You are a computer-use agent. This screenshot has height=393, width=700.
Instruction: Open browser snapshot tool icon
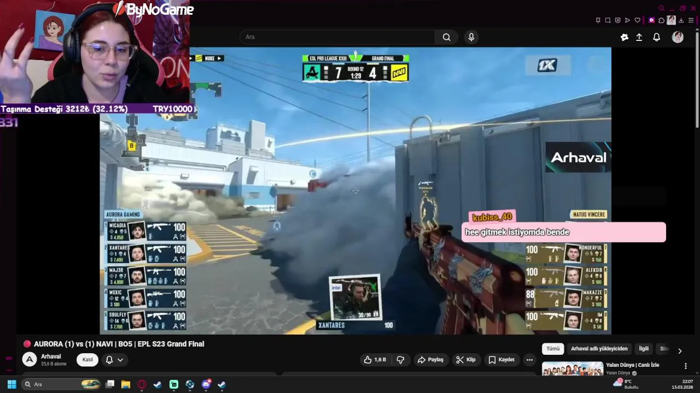click(608, 20)
